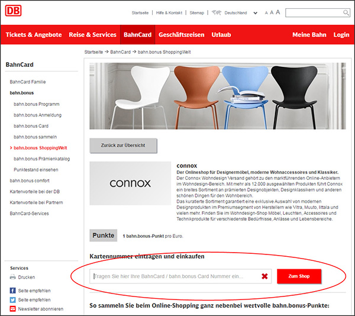This screenshot has height=316, width=355.
Task: Select the largest font size A
Action: coord(278,12)
